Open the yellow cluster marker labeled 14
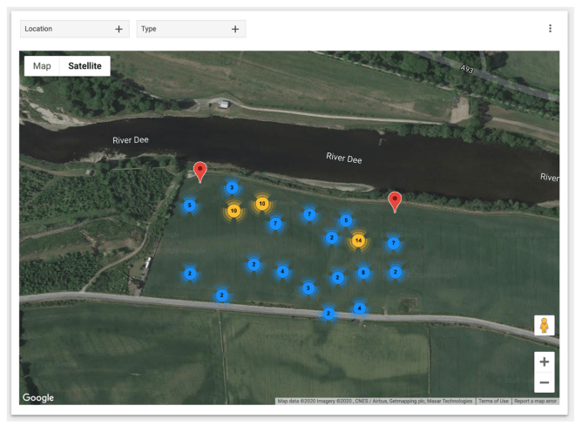This screenshot has height=426, width=575. [358, 240]
